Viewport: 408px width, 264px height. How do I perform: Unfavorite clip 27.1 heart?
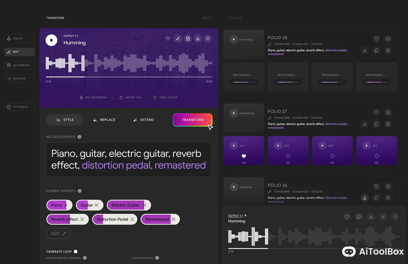click(x=244, y=156)
